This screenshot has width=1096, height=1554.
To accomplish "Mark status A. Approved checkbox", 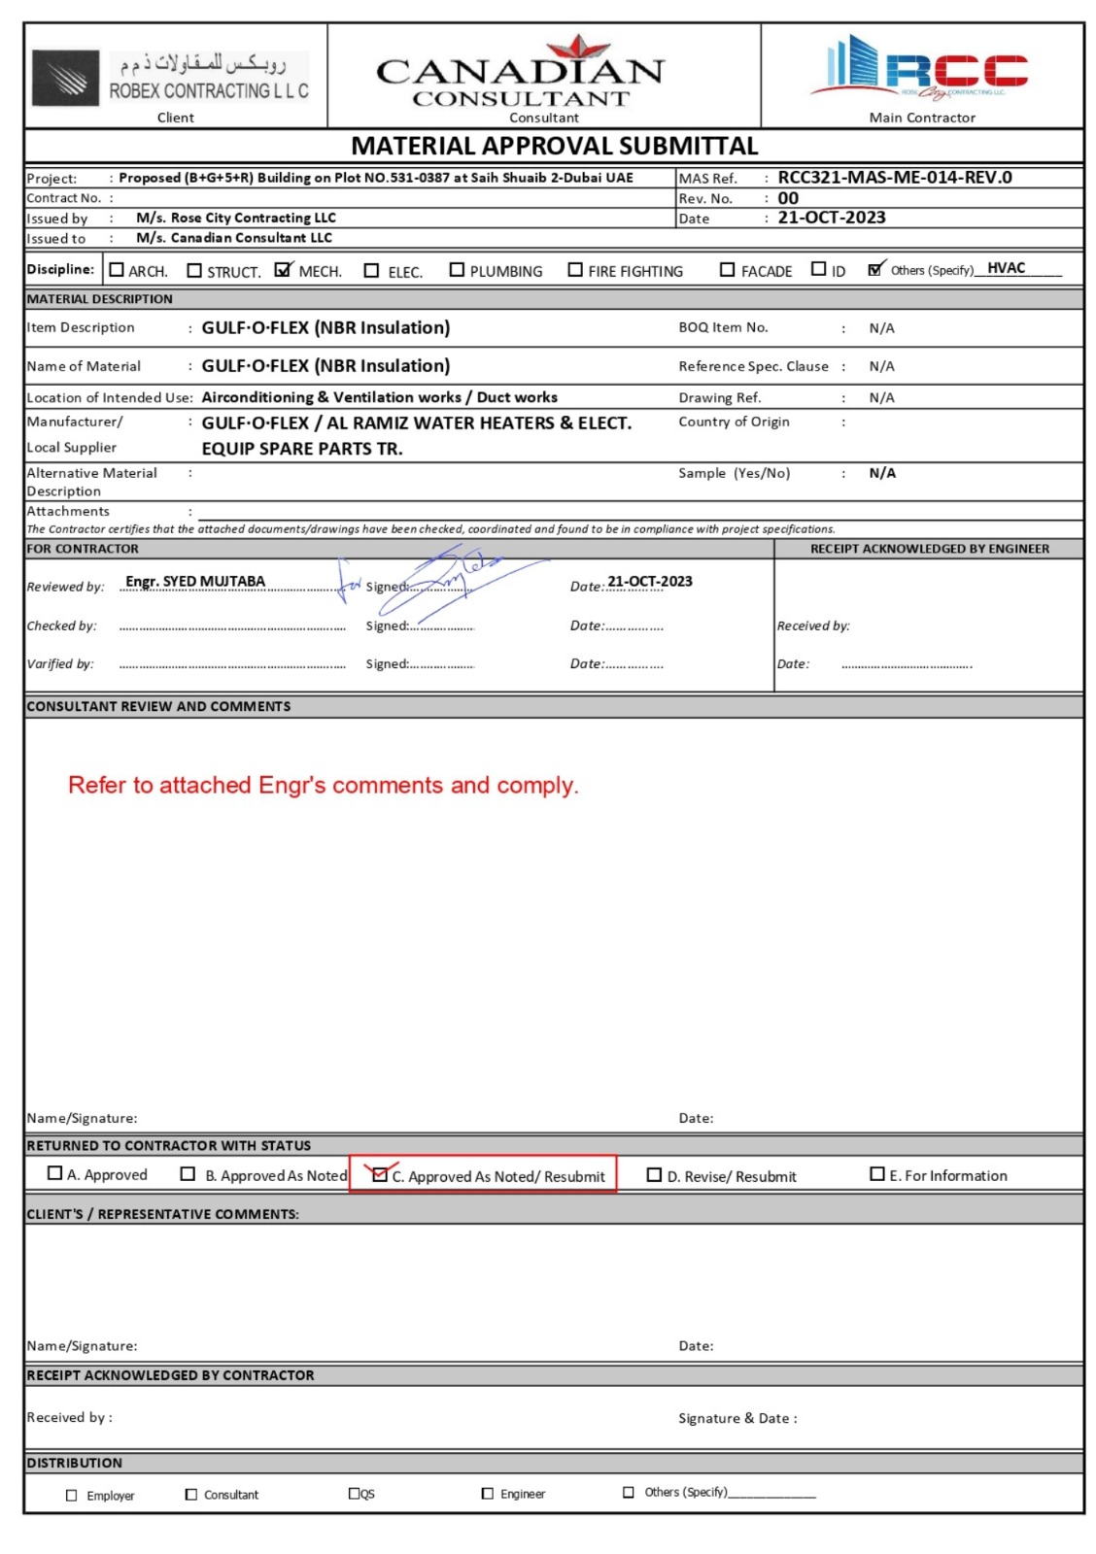I will [x=54, y=1173].
